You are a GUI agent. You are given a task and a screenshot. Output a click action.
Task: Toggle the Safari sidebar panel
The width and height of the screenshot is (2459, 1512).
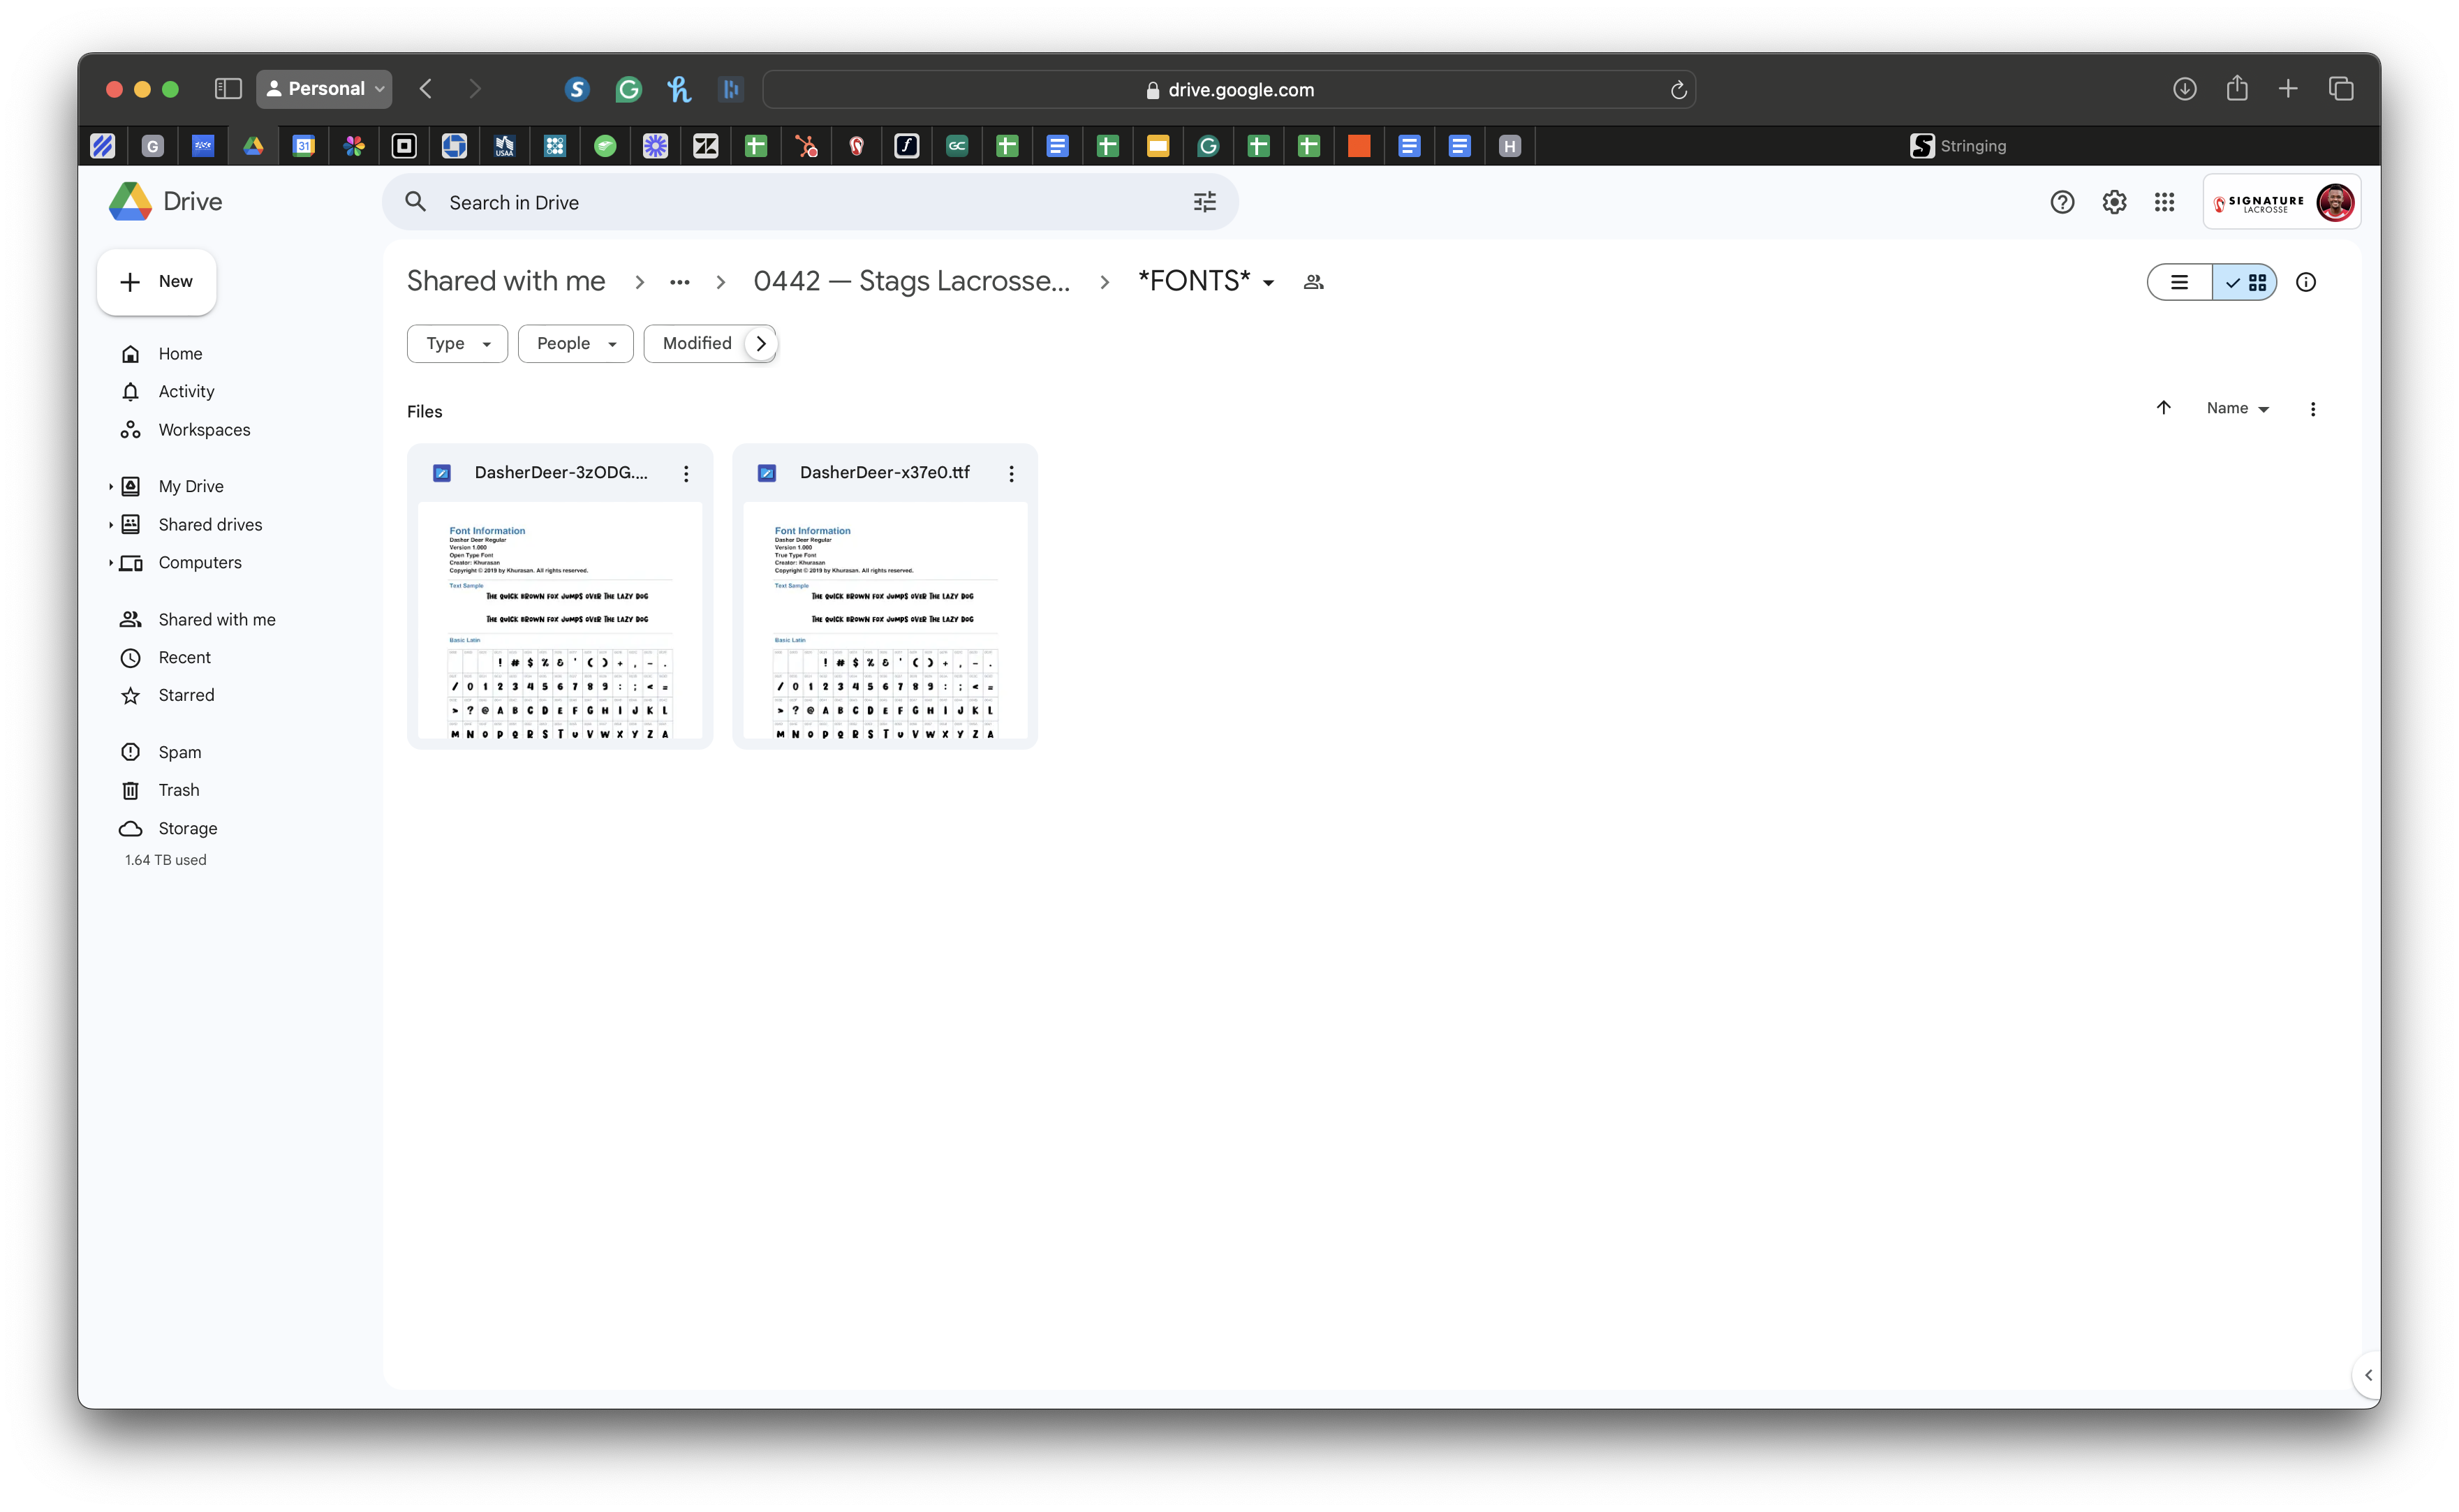[x=228, y=89]
